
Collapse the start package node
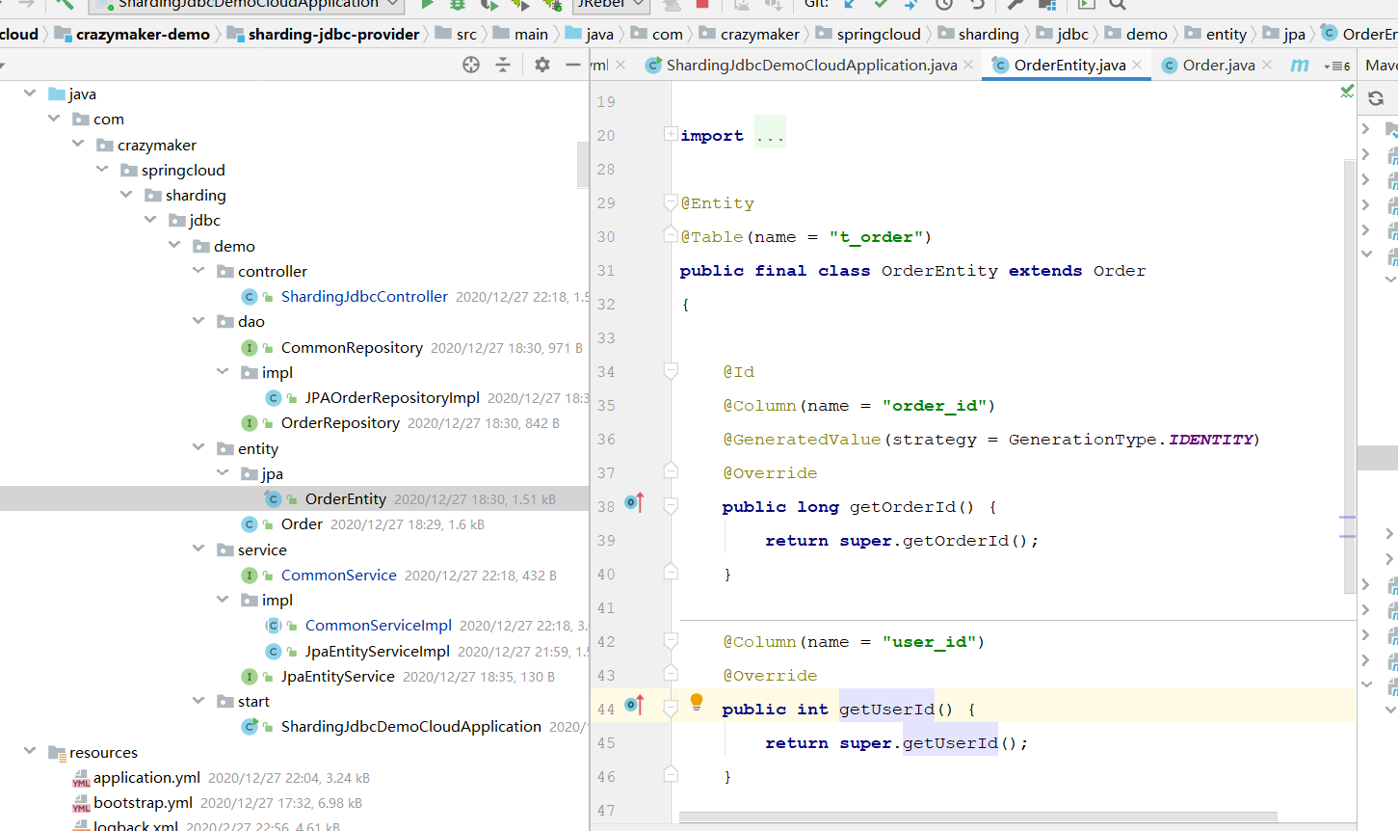point(198,700)
